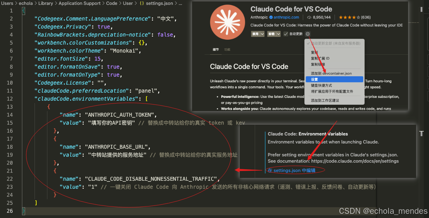Click the Claude Code orange starburst logo
Viewport: 429px width, 218px height.
tap(227, 22)
